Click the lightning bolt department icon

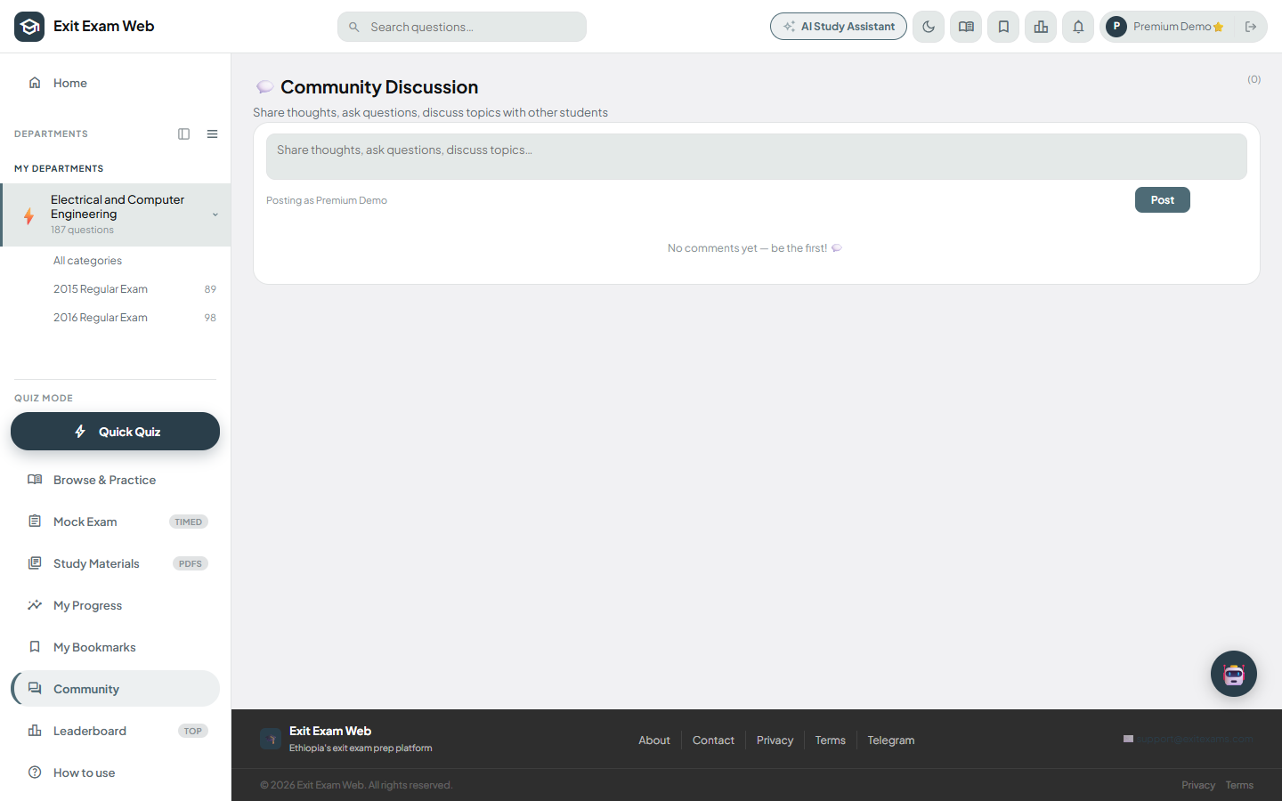(x=29, y=215)
